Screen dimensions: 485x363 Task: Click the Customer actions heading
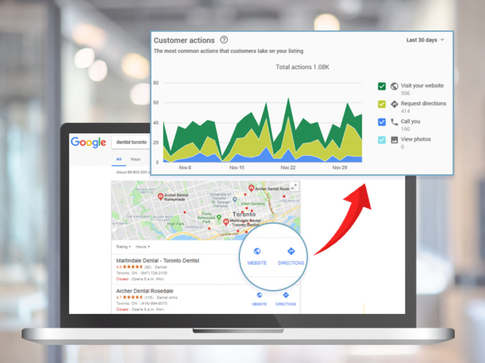tap(184, 41)
